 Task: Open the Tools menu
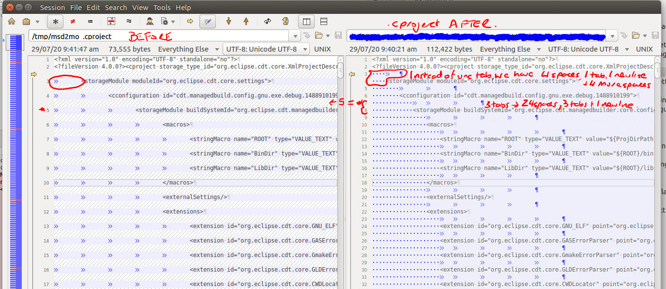coord(162,7)
